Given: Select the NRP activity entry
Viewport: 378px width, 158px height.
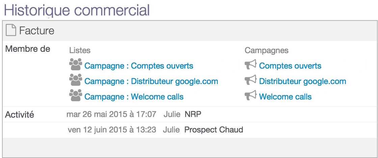Looking at the screenshot, I should tap(193, 114).
